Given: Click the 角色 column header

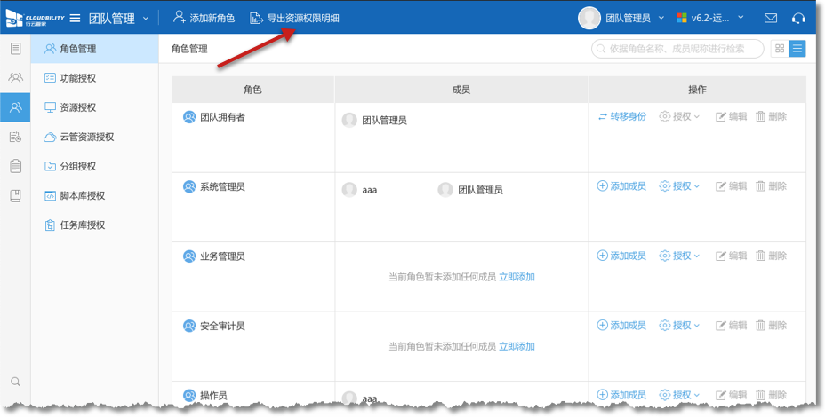Looking at the screenshot, I should pos(253,90).
